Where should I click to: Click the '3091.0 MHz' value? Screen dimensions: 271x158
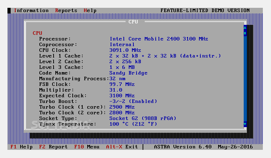tap(125, 50)
